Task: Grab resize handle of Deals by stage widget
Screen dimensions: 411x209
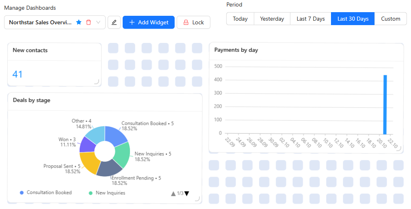Action: point(197,199)
